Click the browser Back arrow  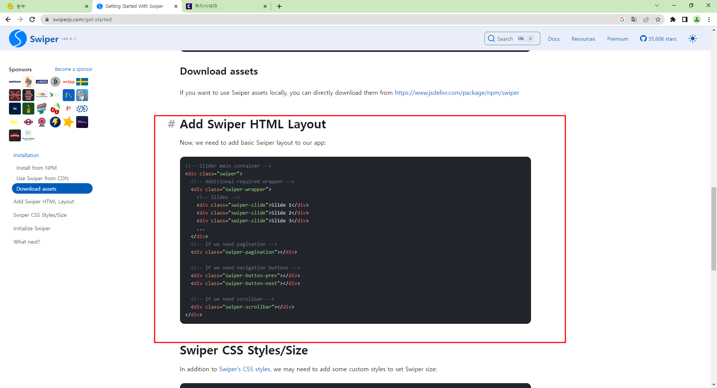pos(8,19)
